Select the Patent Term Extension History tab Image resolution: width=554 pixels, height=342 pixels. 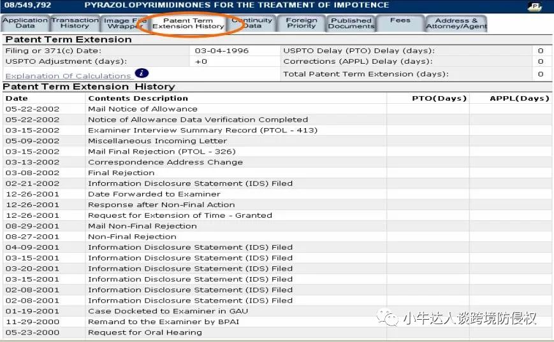(x=188, y=24)
